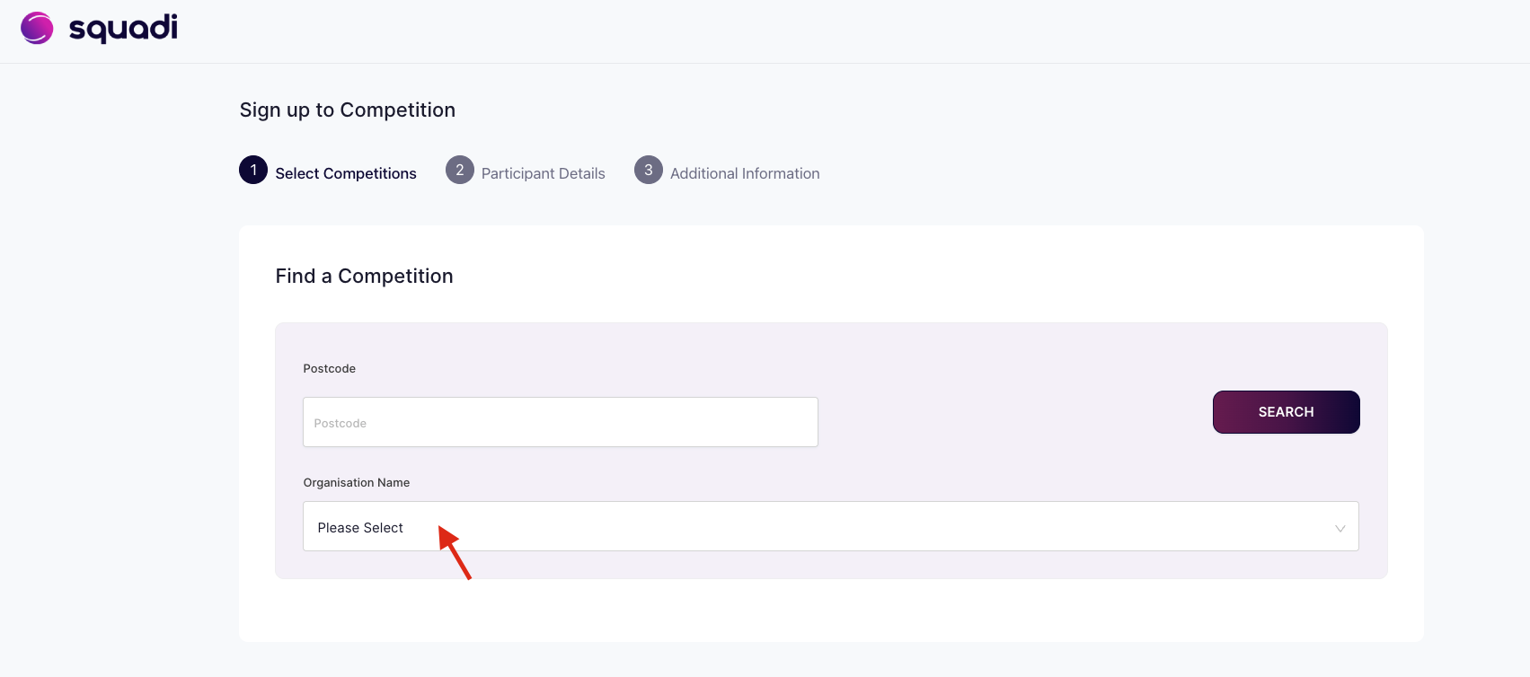Click the Find a Competition title
This screenshot has width=1530, height=677.
(x=364, y=276)
